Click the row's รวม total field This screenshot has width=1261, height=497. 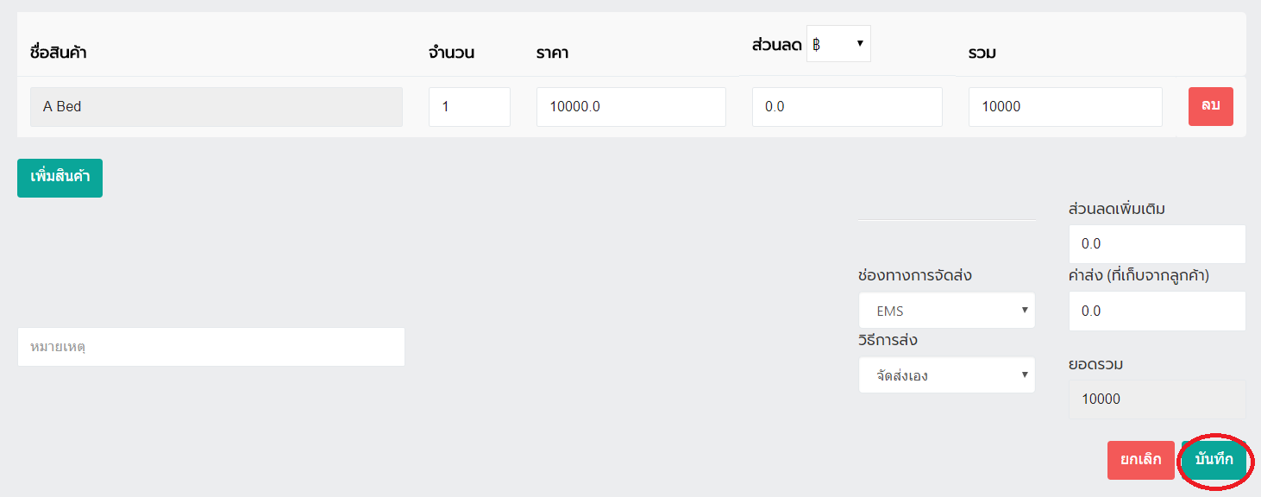point(1064,107)
